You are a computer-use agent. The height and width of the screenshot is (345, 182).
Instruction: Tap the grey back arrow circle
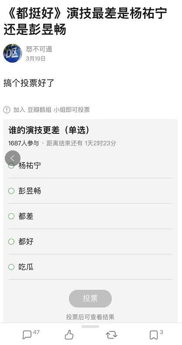13,158
